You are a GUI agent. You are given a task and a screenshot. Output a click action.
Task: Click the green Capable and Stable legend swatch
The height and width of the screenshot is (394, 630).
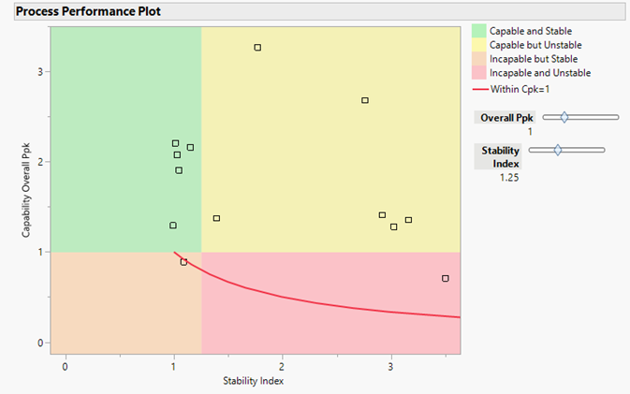(477, 32)
